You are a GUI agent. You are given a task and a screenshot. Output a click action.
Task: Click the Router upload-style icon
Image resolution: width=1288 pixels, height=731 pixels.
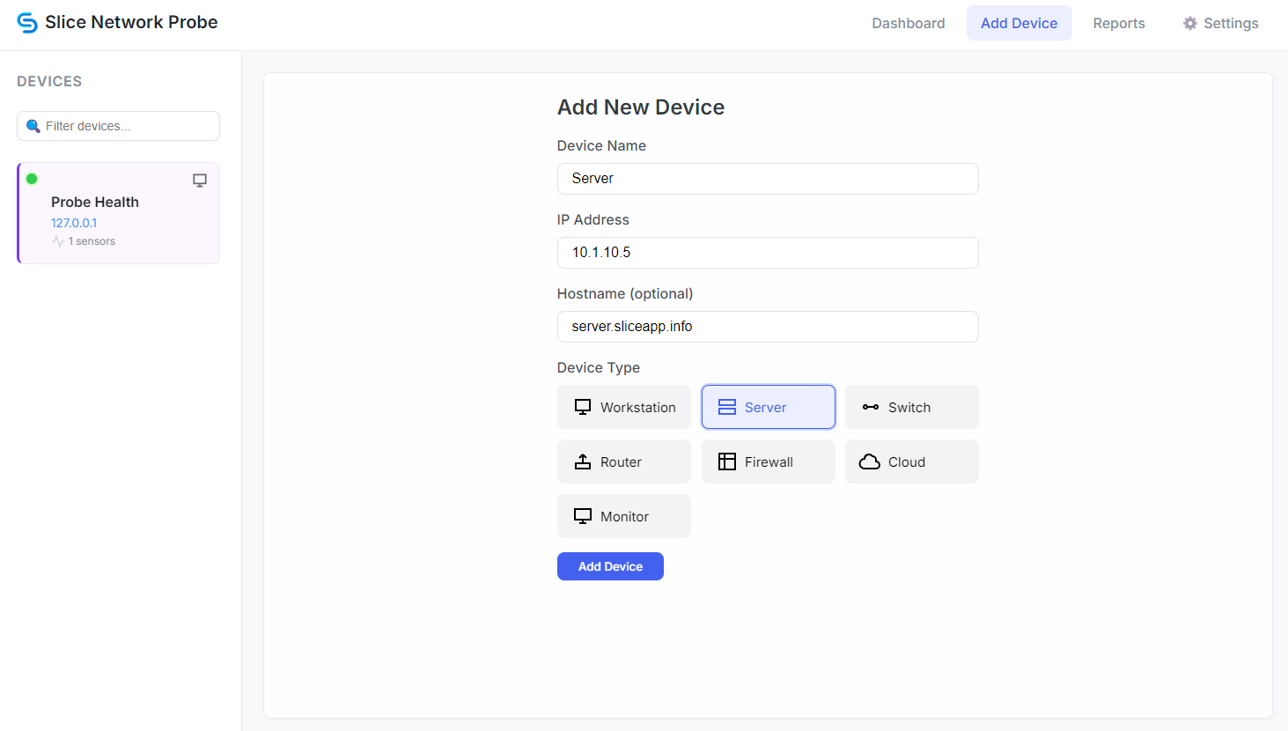(x=582, y=461)
